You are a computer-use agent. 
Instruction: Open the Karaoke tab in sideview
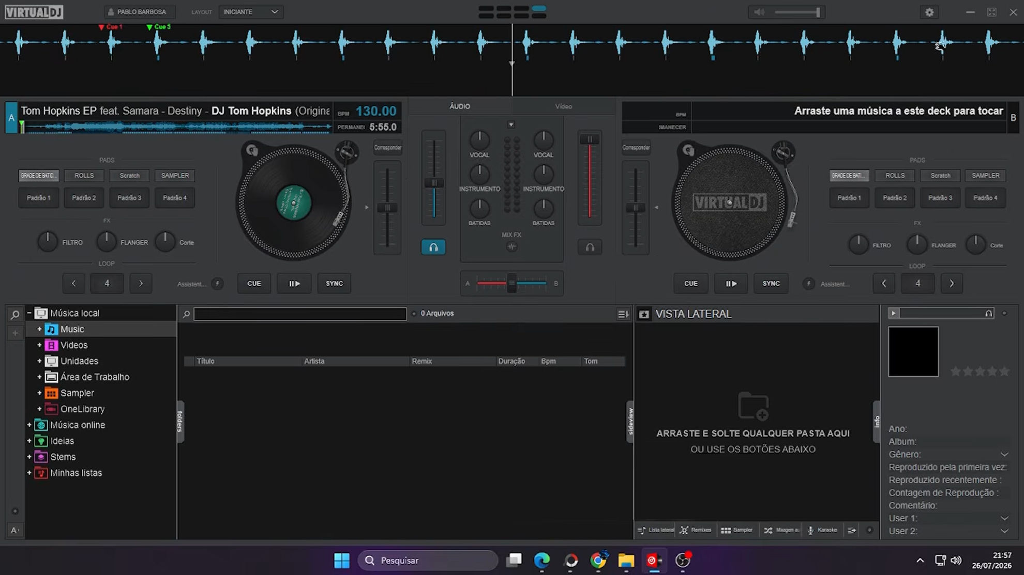point(822,530)
